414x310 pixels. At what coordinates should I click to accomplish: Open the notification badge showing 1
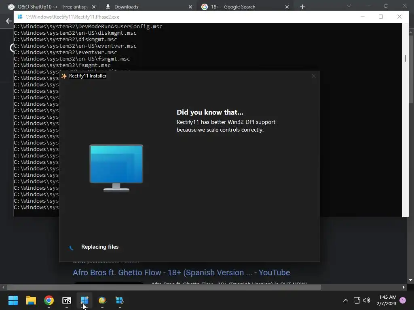pos(403,300)
